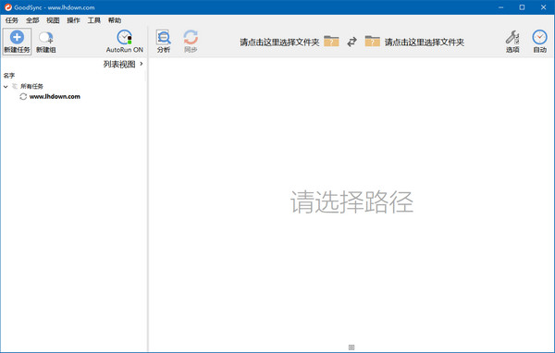Click the bottom panel grip handle
This screenshot has height=353, width=555.
pos(351,347)
